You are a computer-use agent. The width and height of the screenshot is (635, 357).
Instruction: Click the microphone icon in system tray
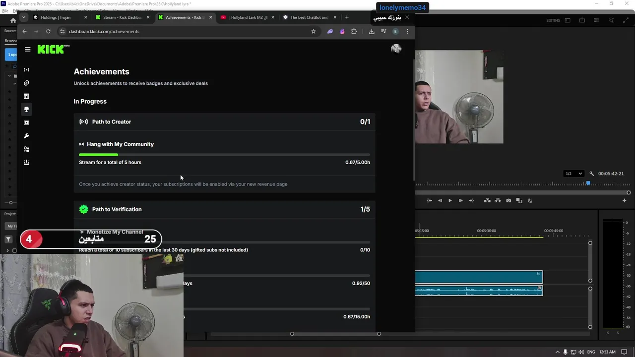pos(565,352)
